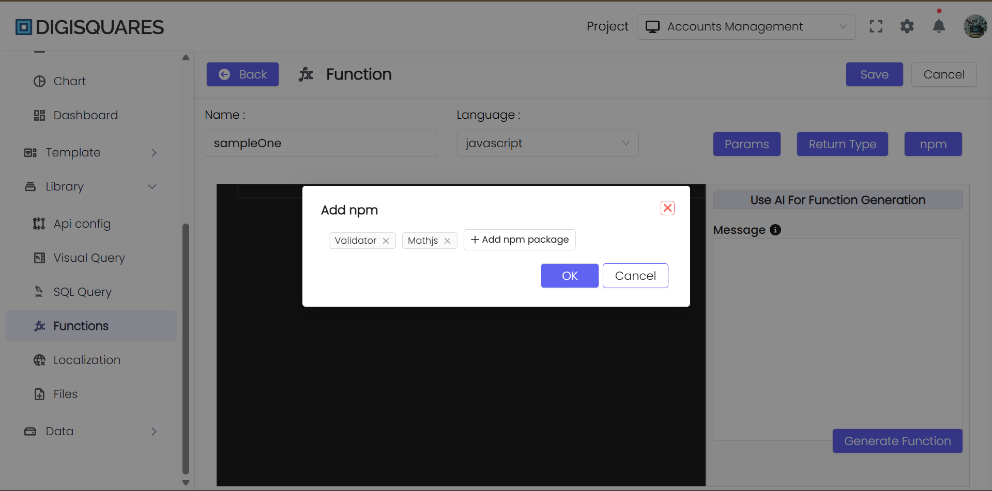Open the javascript language dropdown

click(547, 143)
